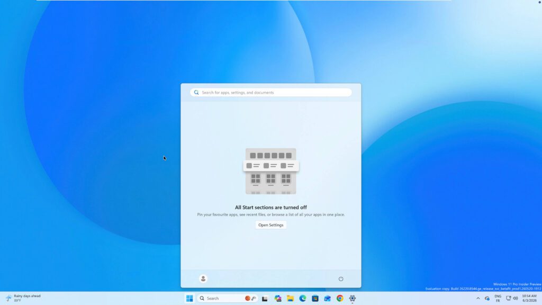The width and height of the screenshot is (542, 305).
Task: Open the volume speaker tray icon
Action: (516, 299)
